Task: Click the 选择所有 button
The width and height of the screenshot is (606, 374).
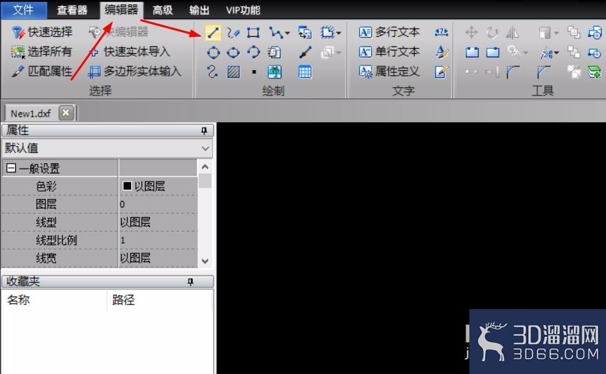Action: tap(42, 52)
